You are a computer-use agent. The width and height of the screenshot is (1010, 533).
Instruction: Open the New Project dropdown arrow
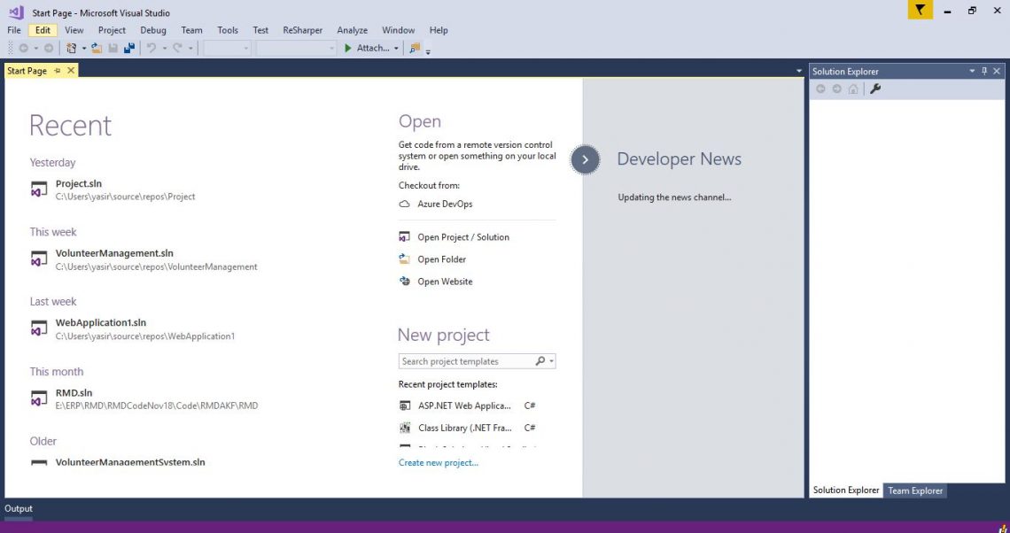tap(84, 49)
